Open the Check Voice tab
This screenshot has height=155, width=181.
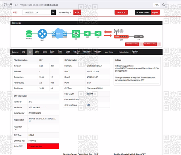pyautogui.click(x=60, y=52)
